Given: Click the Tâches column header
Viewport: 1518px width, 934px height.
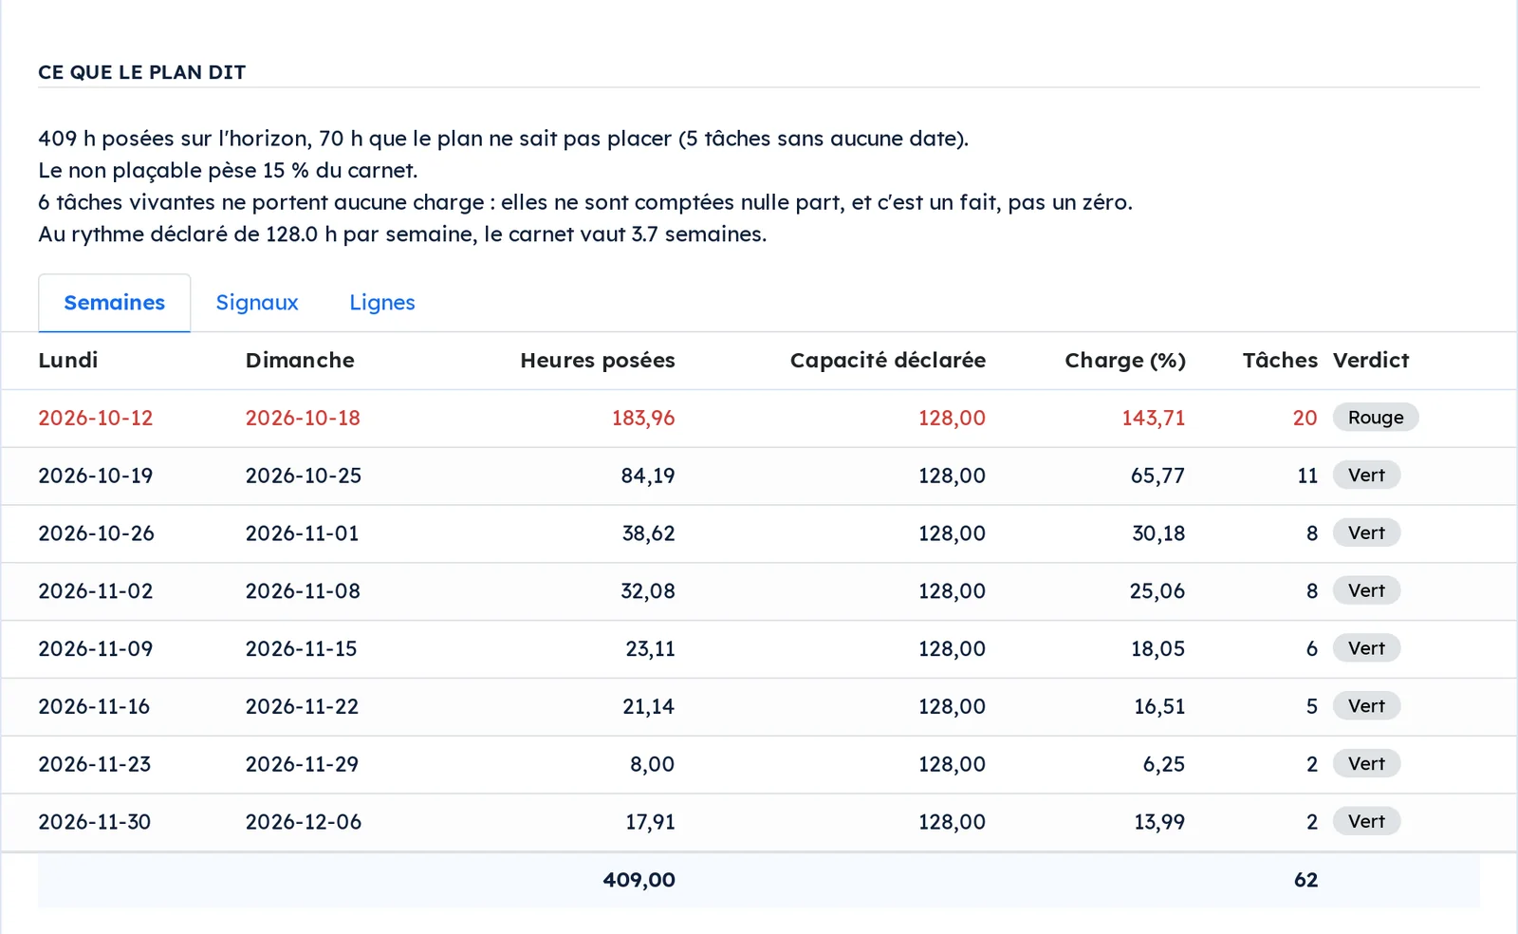Looking at the screenshot, I should (x=1280, y=361).
